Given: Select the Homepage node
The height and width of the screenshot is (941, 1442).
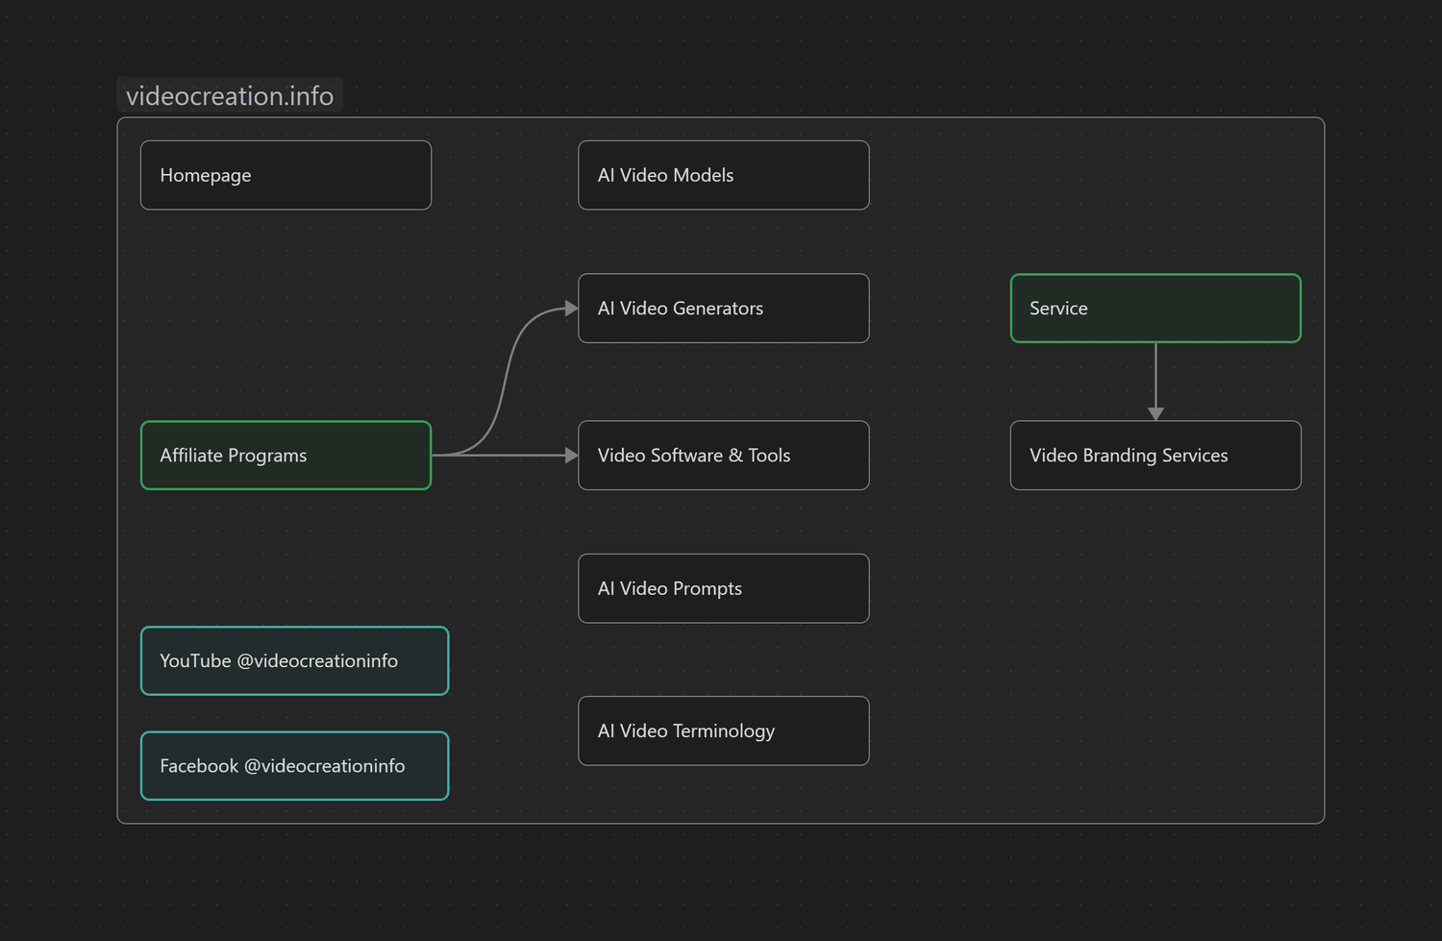Looking at the screenshot, I should point(286,175).
